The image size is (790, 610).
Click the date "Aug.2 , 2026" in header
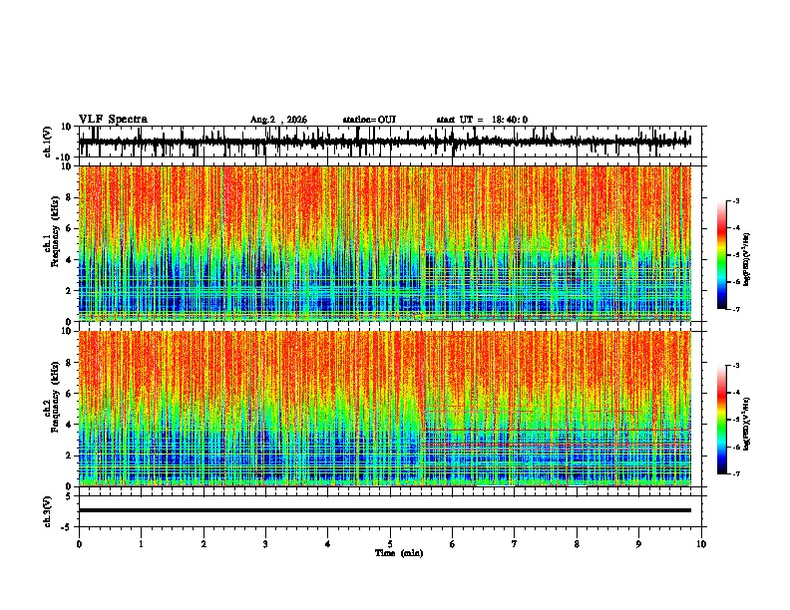(278, 120)
